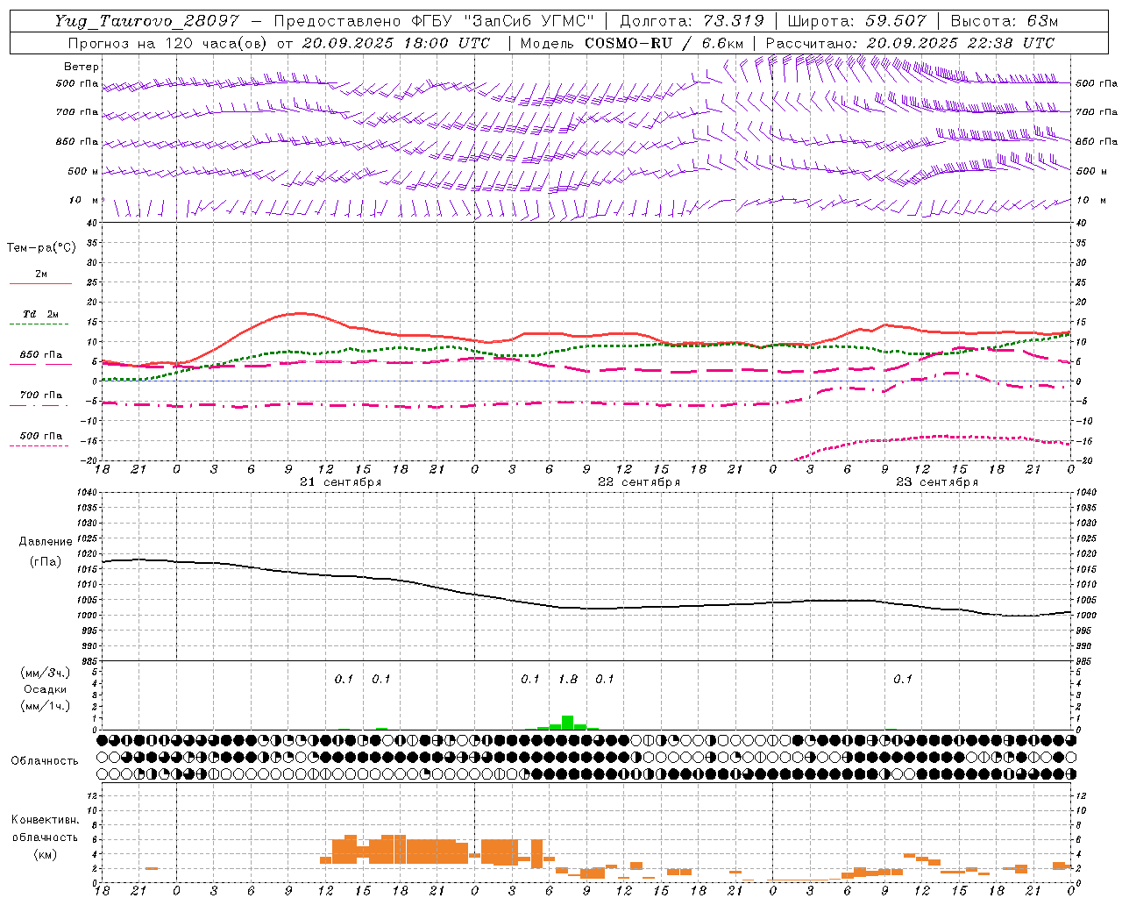
Task: Click the (мм/1ч.) precipitation unit label
Action: [45, 706]
